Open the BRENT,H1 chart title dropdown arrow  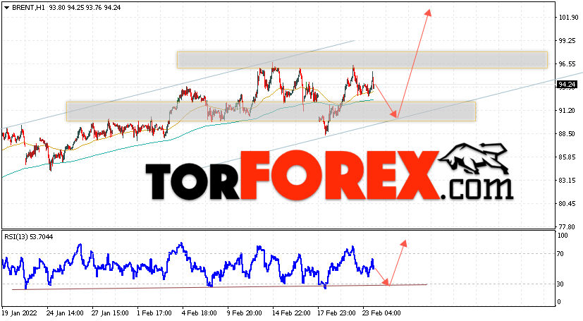(6, 8)
